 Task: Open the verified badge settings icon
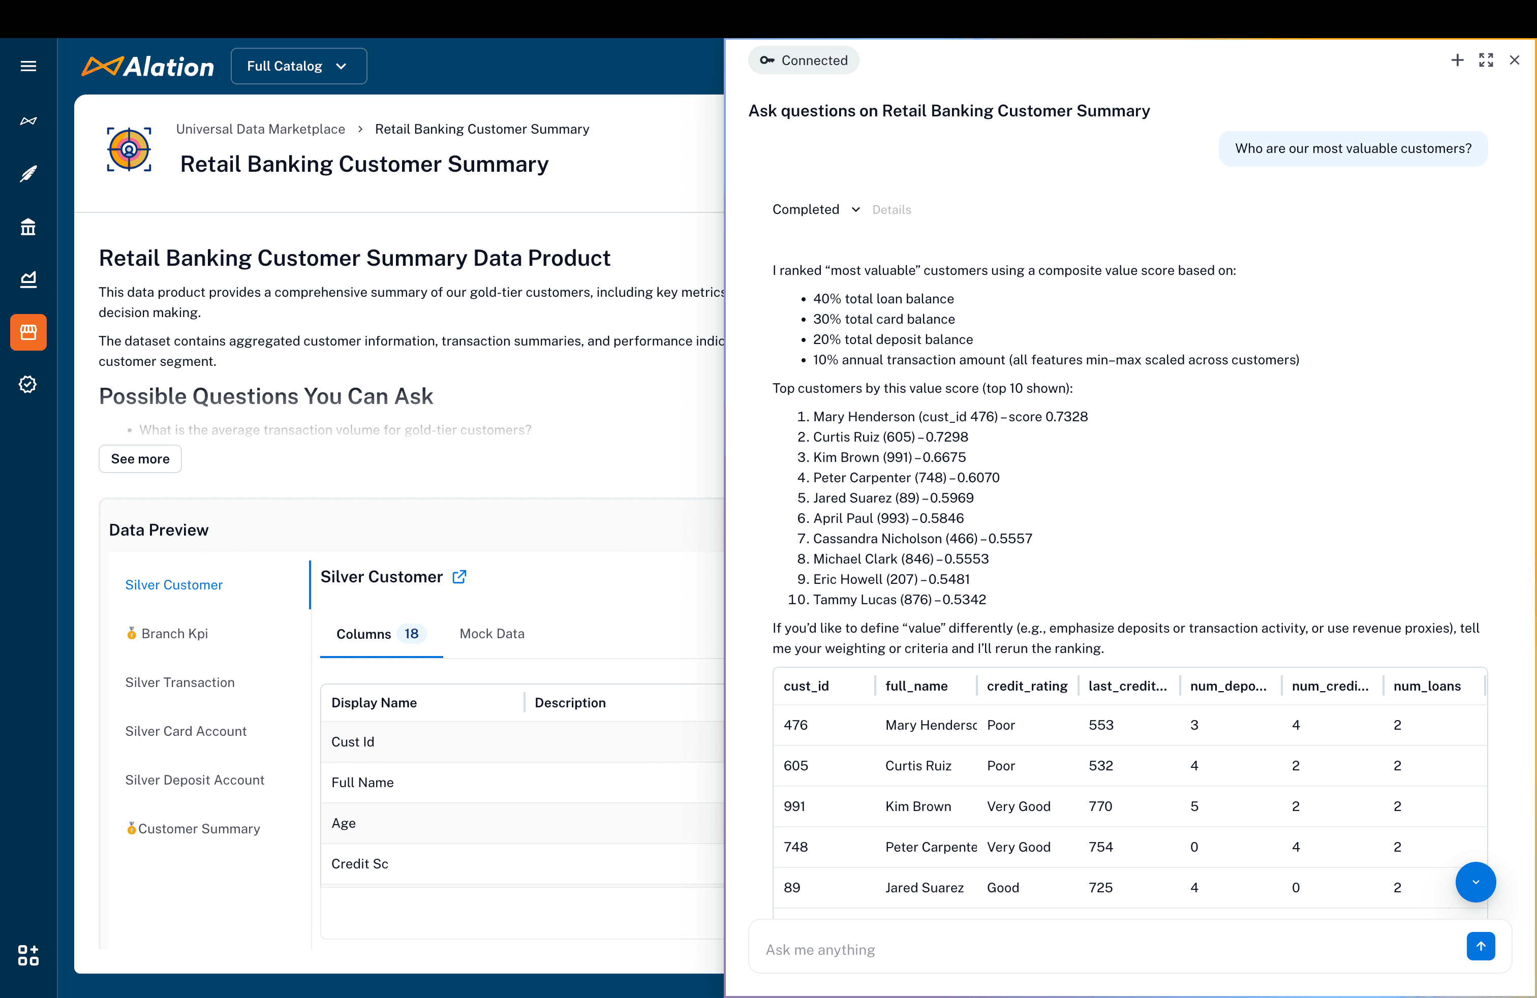(x=28, y=384)
